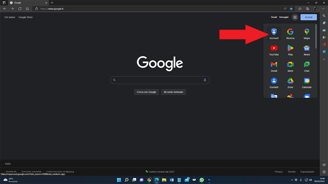
Task: Open Ricerca (Google Search) from the apps grid
Action: point(290,34)
